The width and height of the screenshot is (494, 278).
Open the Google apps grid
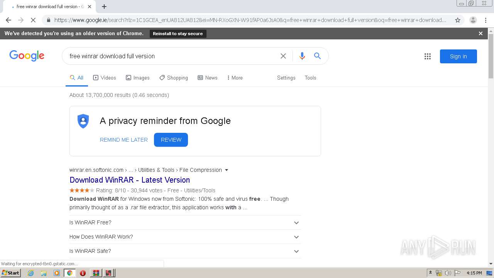click(x=428, y=56)
